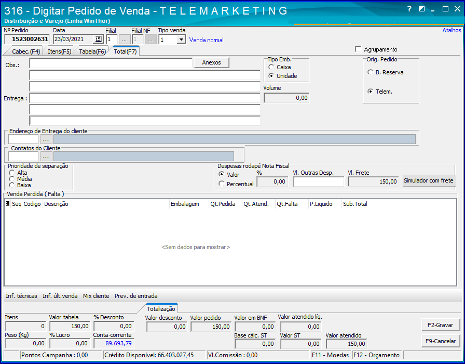This screenshot has width=465, height=364.
Task: Set separation priority to Média
Action: (x=11, y=178)
